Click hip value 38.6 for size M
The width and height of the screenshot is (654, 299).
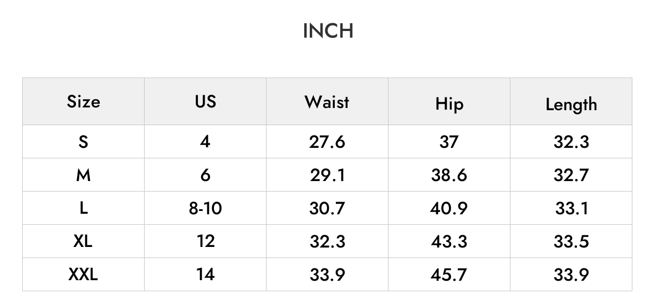(x=449, y=175)
